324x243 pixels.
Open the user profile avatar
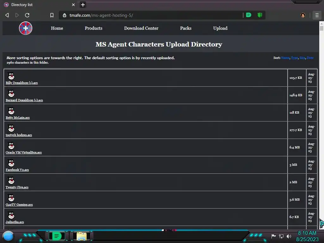[x=303, y=15]
